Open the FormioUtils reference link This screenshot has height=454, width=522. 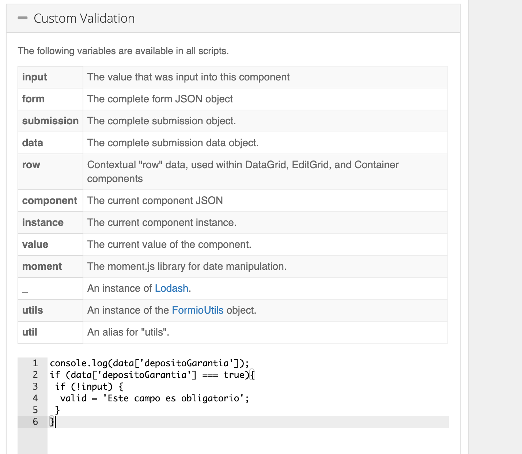click(197, 310)
